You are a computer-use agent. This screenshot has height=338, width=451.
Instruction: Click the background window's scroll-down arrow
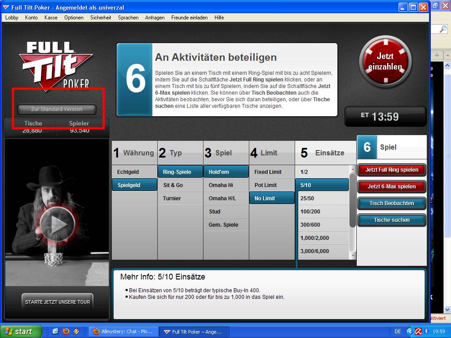click(x=447, y=309)
